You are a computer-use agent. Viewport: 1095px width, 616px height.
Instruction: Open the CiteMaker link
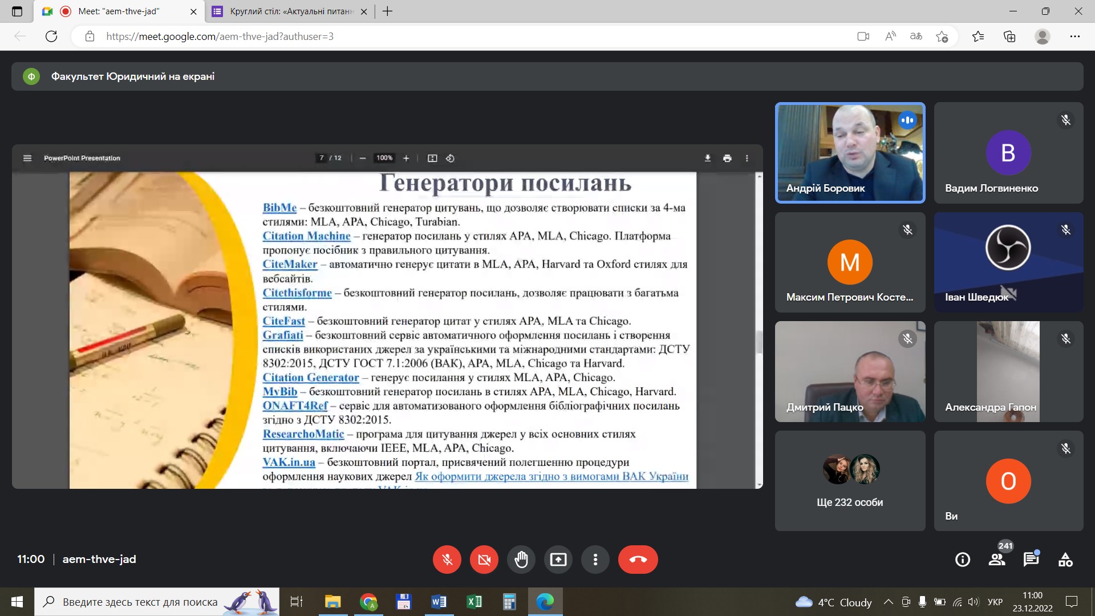pos(290,264)
